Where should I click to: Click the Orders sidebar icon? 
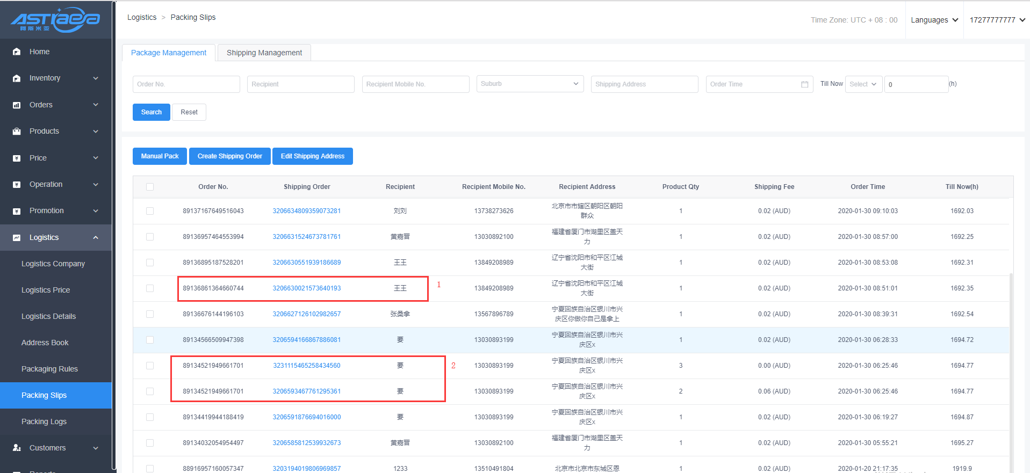point(17,105)
